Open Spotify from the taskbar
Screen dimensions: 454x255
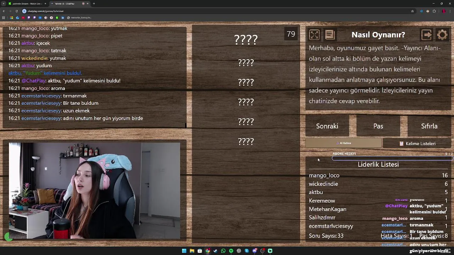231,251
